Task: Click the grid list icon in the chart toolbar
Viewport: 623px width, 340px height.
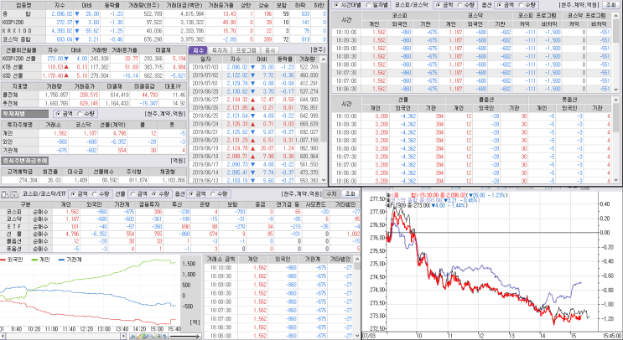Action: pyautogui.click(x=158, y=337)
